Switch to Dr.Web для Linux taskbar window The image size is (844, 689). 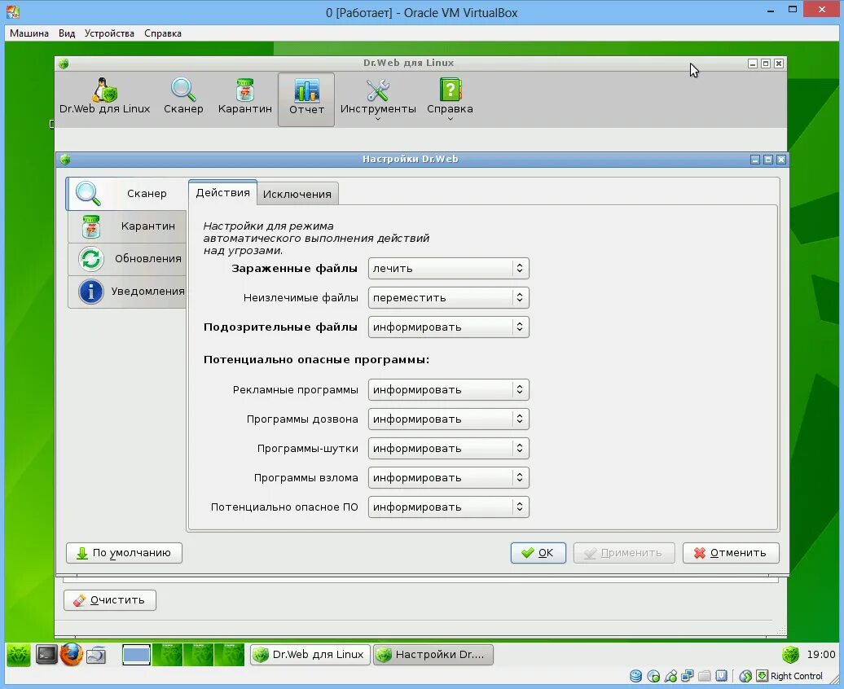(310, 655)
